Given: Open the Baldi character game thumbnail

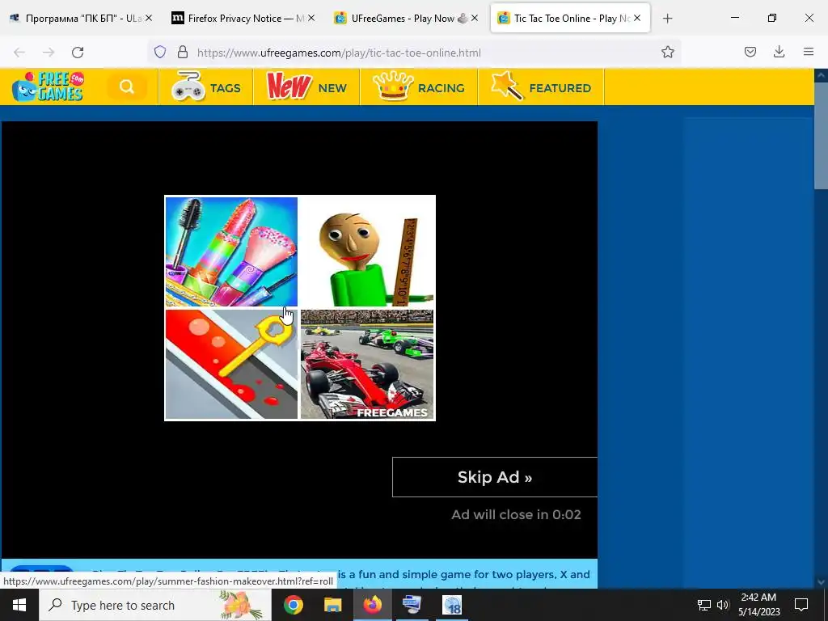Looking at the screenshot, I should pos(367,252).
